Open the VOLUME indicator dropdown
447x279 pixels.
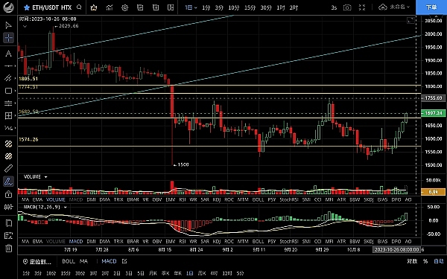(x=35, y=177)
